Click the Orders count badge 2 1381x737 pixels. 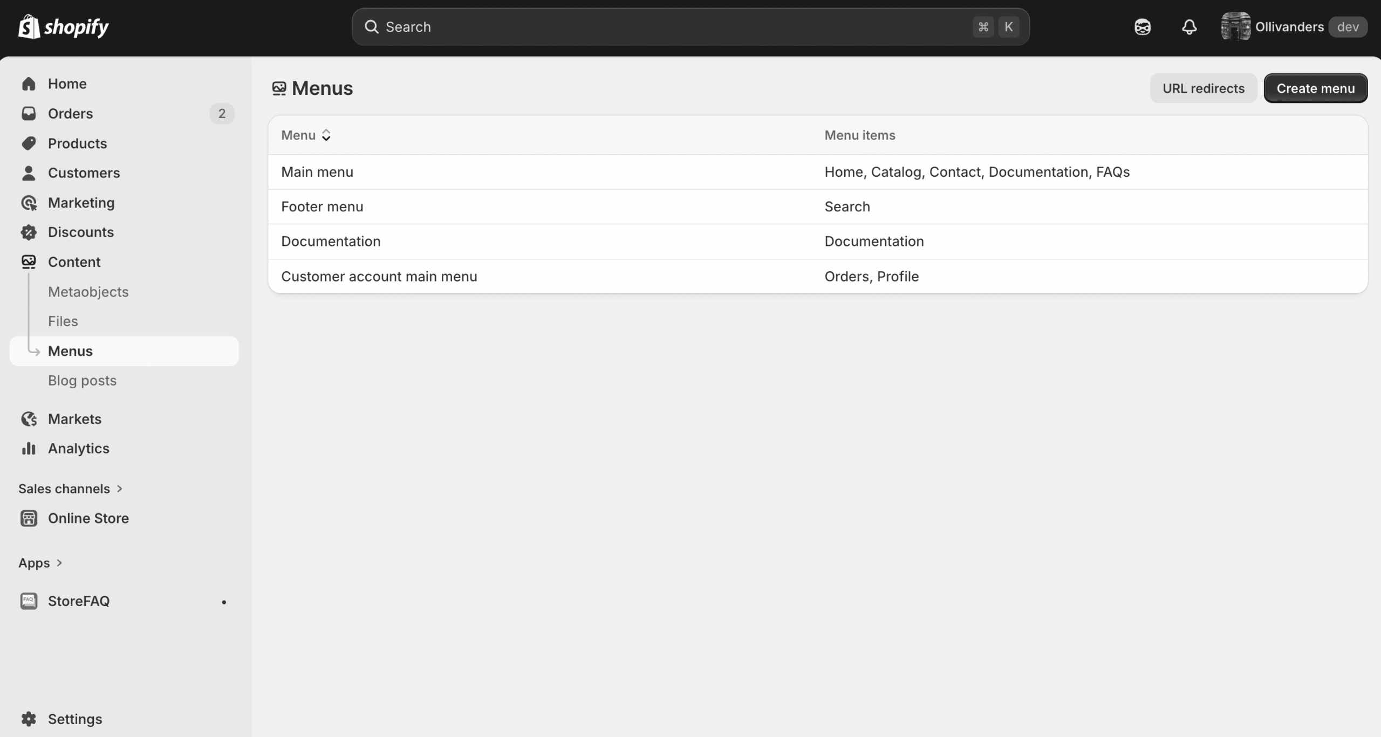point(222,113)
